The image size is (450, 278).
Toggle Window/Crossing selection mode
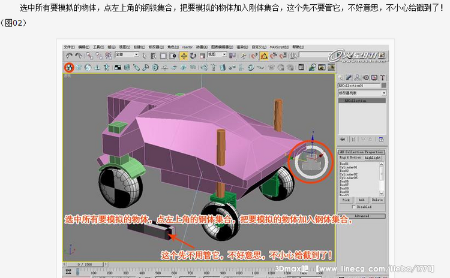pyautogui.click(x=172, y=56)
